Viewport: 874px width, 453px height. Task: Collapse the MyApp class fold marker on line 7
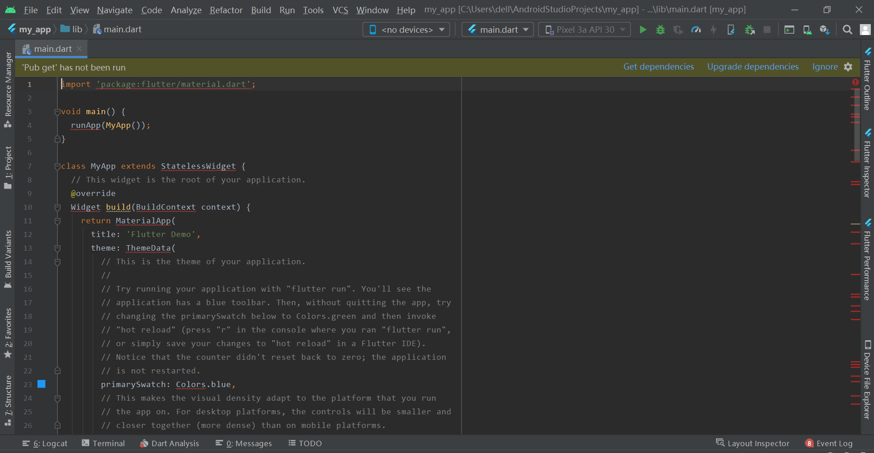tap(57, 166)
